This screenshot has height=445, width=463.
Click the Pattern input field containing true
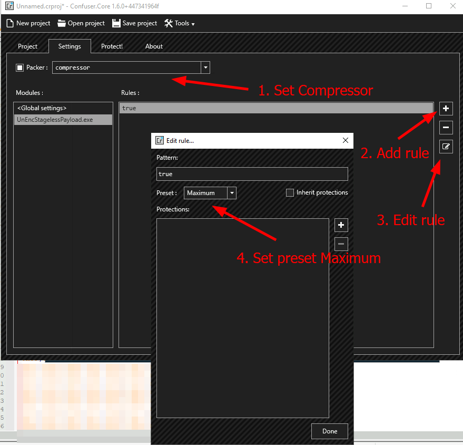coord(252,174)
